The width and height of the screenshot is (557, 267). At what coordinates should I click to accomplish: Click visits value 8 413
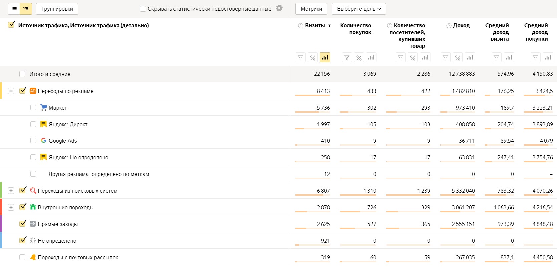coord(323,91)
